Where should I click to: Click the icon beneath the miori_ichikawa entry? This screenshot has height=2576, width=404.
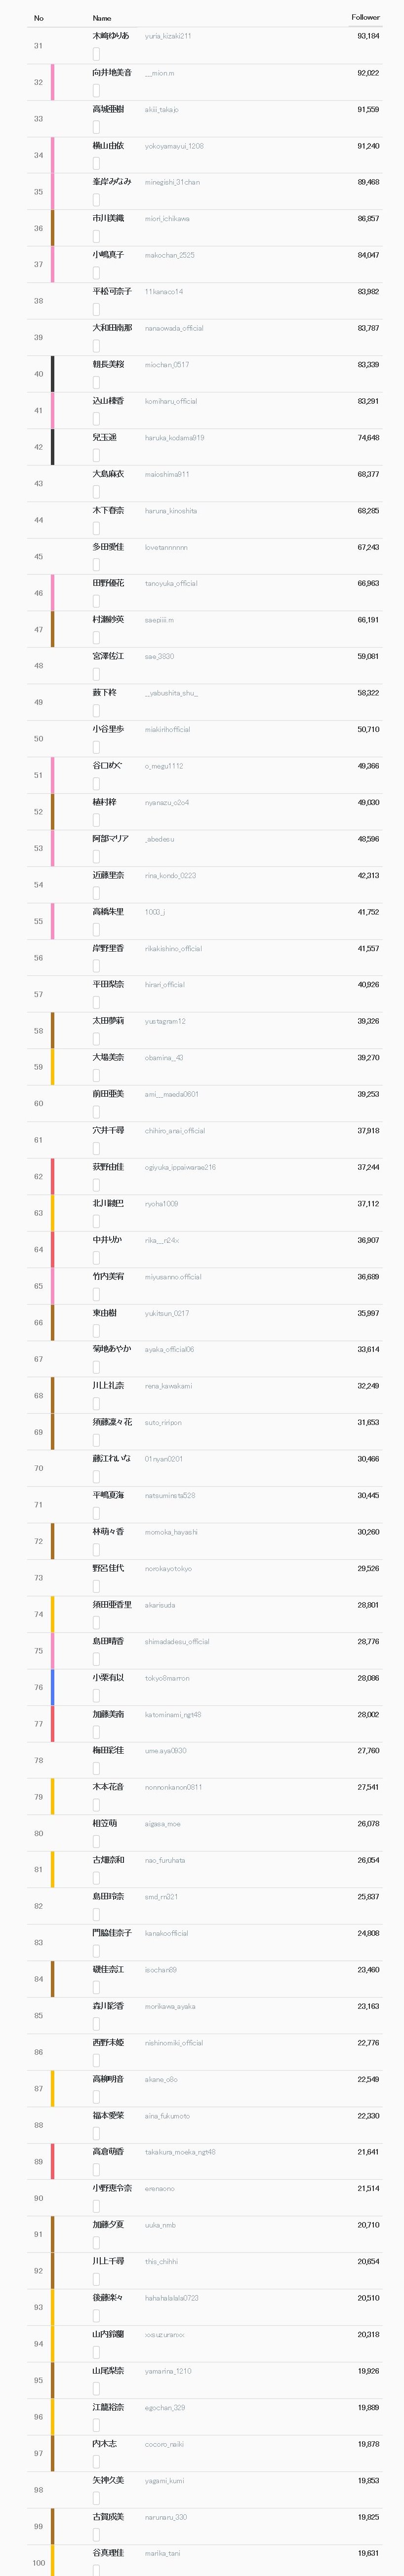[x=96, y=236]
